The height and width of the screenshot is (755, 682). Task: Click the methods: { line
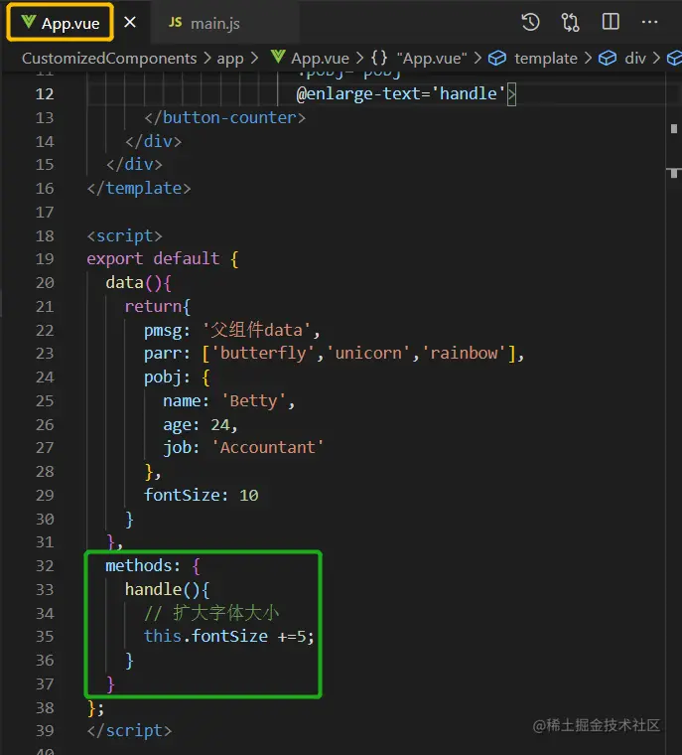tap(153, 566)
